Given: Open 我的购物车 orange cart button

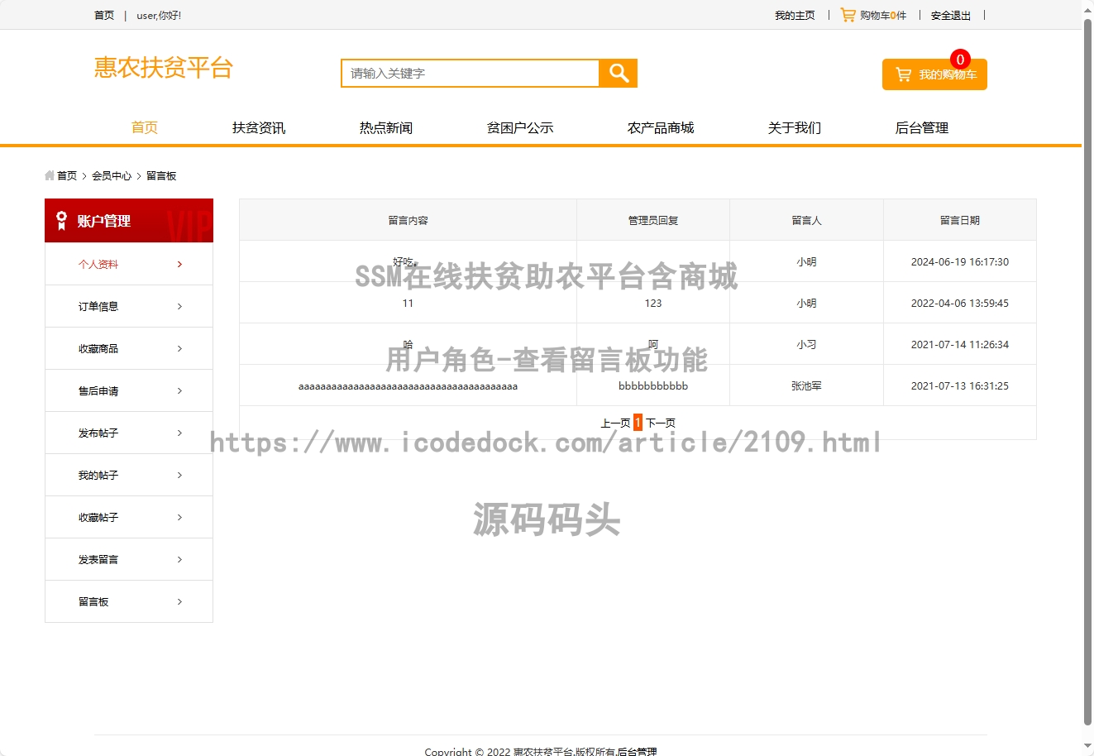Looking at the screenshot, I should pos(934,74).
